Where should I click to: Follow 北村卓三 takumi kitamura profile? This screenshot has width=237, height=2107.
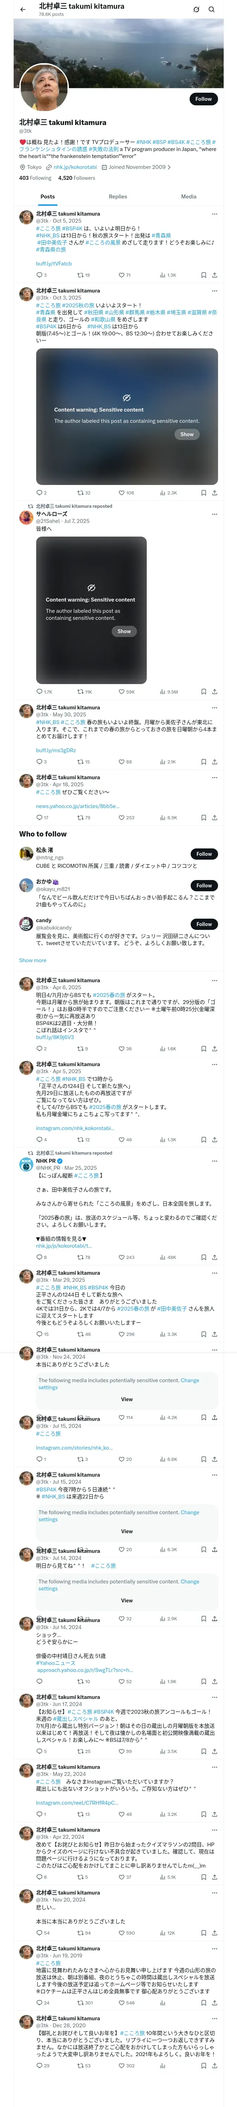204,99
